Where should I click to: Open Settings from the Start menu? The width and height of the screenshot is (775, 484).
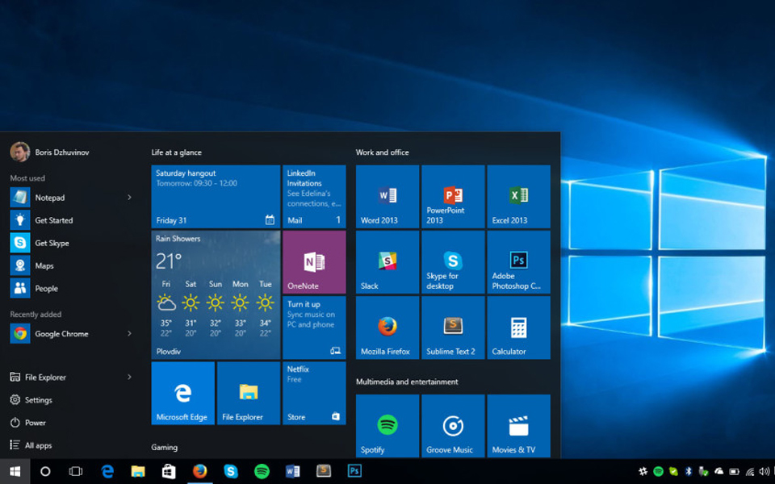[38, 400]
